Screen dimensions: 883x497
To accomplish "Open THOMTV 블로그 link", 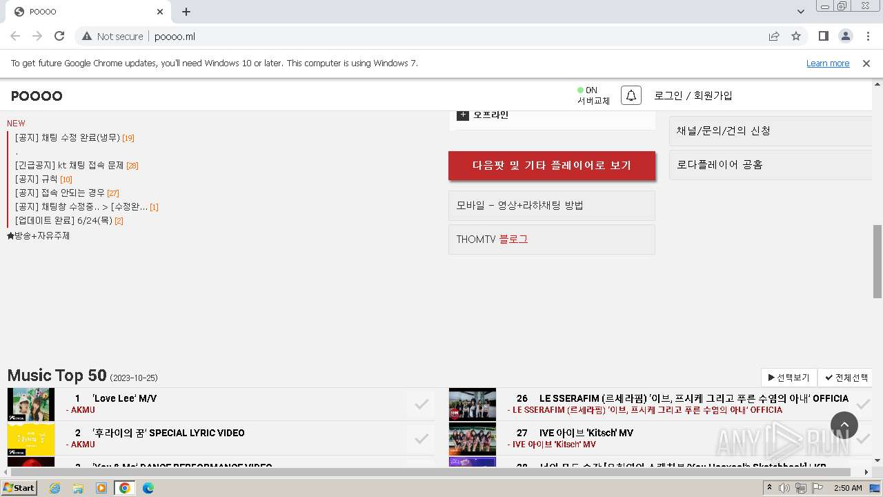I will point(552,240).
